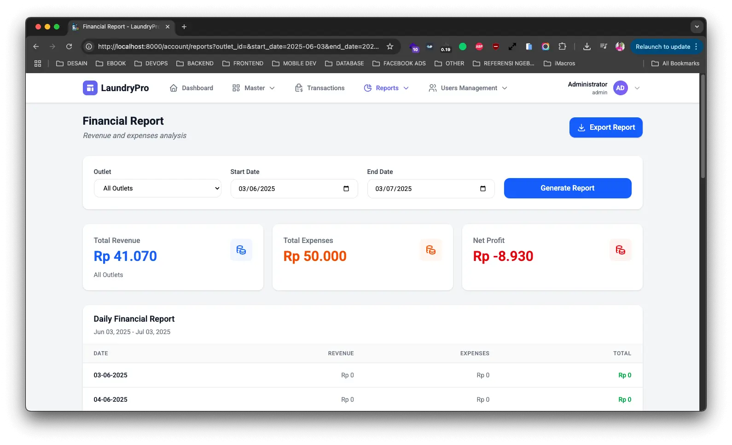Expand the Outlet dropdown
The width and height of the screenshot is (732, 445).
pyautogui.click(x=157, y=188)
